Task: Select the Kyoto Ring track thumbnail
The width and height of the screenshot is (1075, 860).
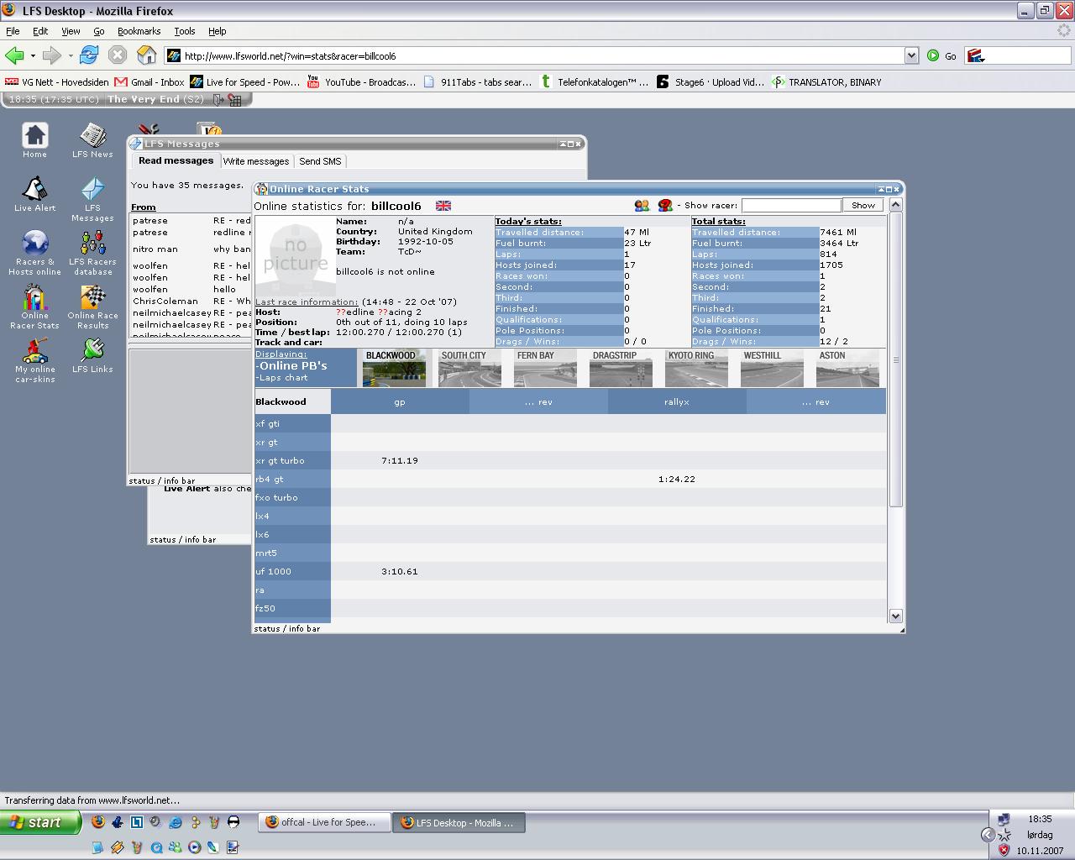Action: (x=696, y=369)
